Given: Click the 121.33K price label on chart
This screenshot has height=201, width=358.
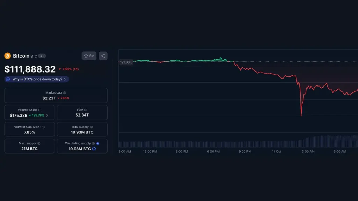Looking at the screenshot, I should (x=126, y=62).
